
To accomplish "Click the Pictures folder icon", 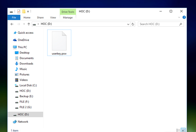I will point(17,74).
